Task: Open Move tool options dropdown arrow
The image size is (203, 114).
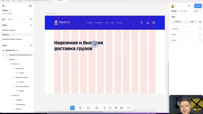Action: click(76, 108)
